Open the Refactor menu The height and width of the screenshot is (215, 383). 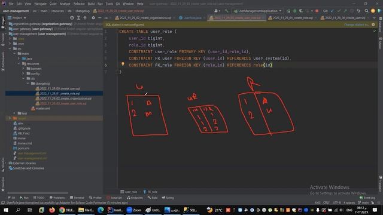[x=79, y=4]
